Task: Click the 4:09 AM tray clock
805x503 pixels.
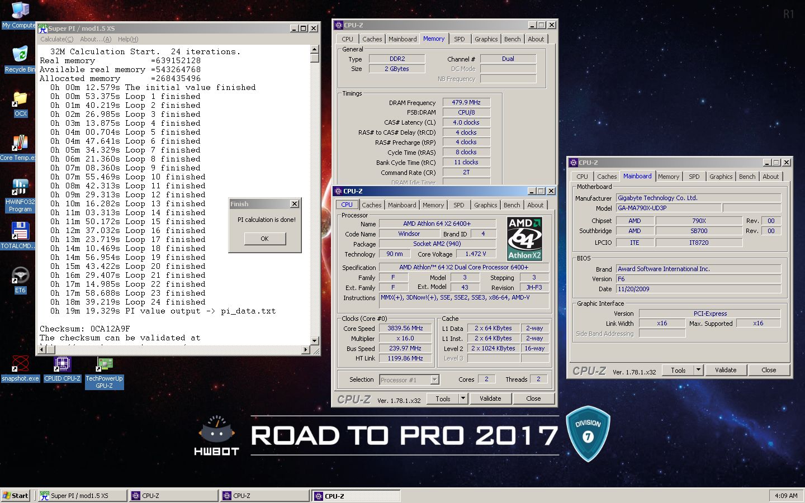Action: click(x=786, y=496)
